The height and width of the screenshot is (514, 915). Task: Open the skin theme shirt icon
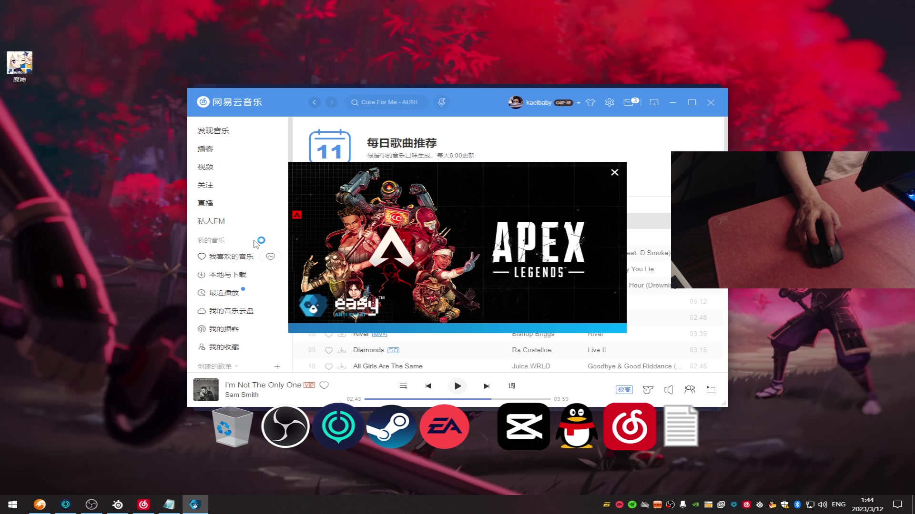590,102
